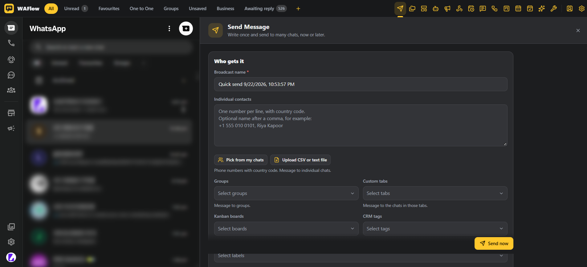This screenshot has height=267, width=587.
Task: Go to Calls in left sidebar
Action: click(x=11, y=43)
